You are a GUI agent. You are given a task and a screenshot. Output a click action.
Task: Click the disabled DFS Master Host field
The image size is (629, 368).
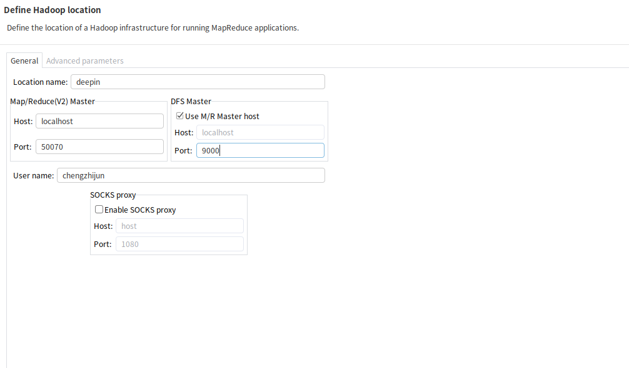click(260, 132)
